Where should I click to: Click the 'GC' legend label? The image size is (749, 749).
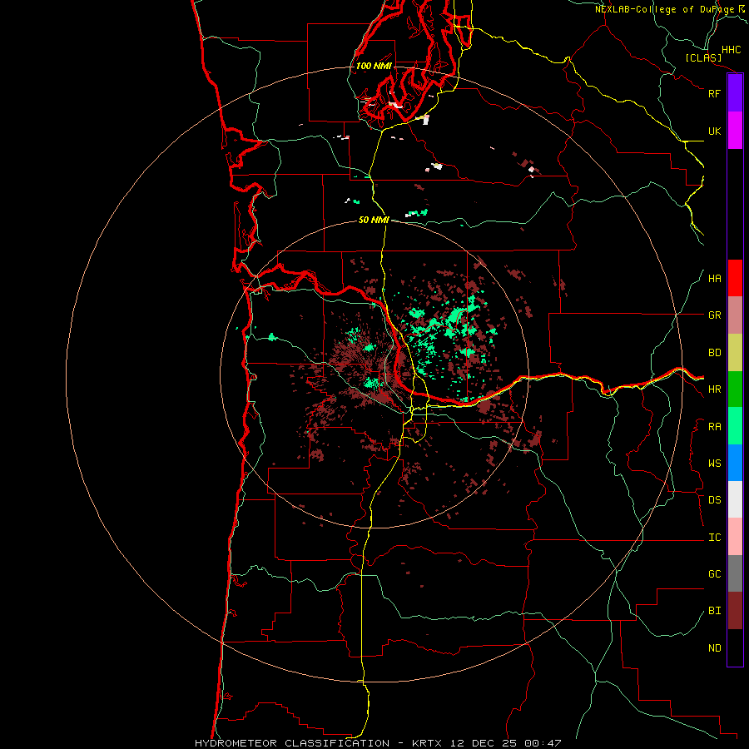[714, 574]
